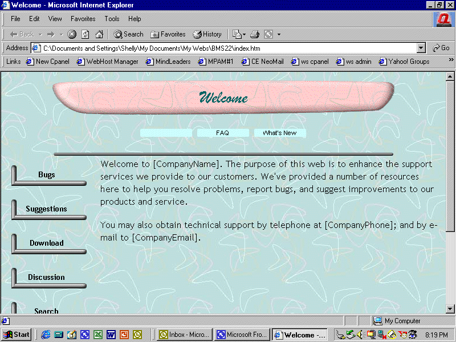The height and width of the screenshot is (342, 456).
Task: Open the Search pane in toolbar
Action: coord(129,34)
